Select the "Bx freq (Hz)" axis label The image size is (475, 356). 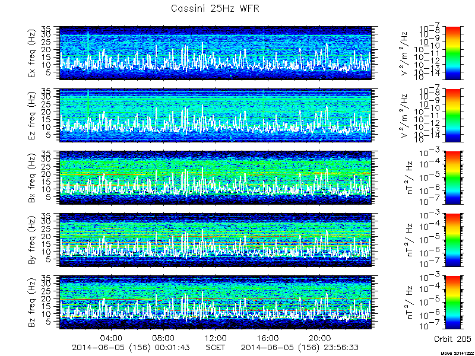pos(32,178)
